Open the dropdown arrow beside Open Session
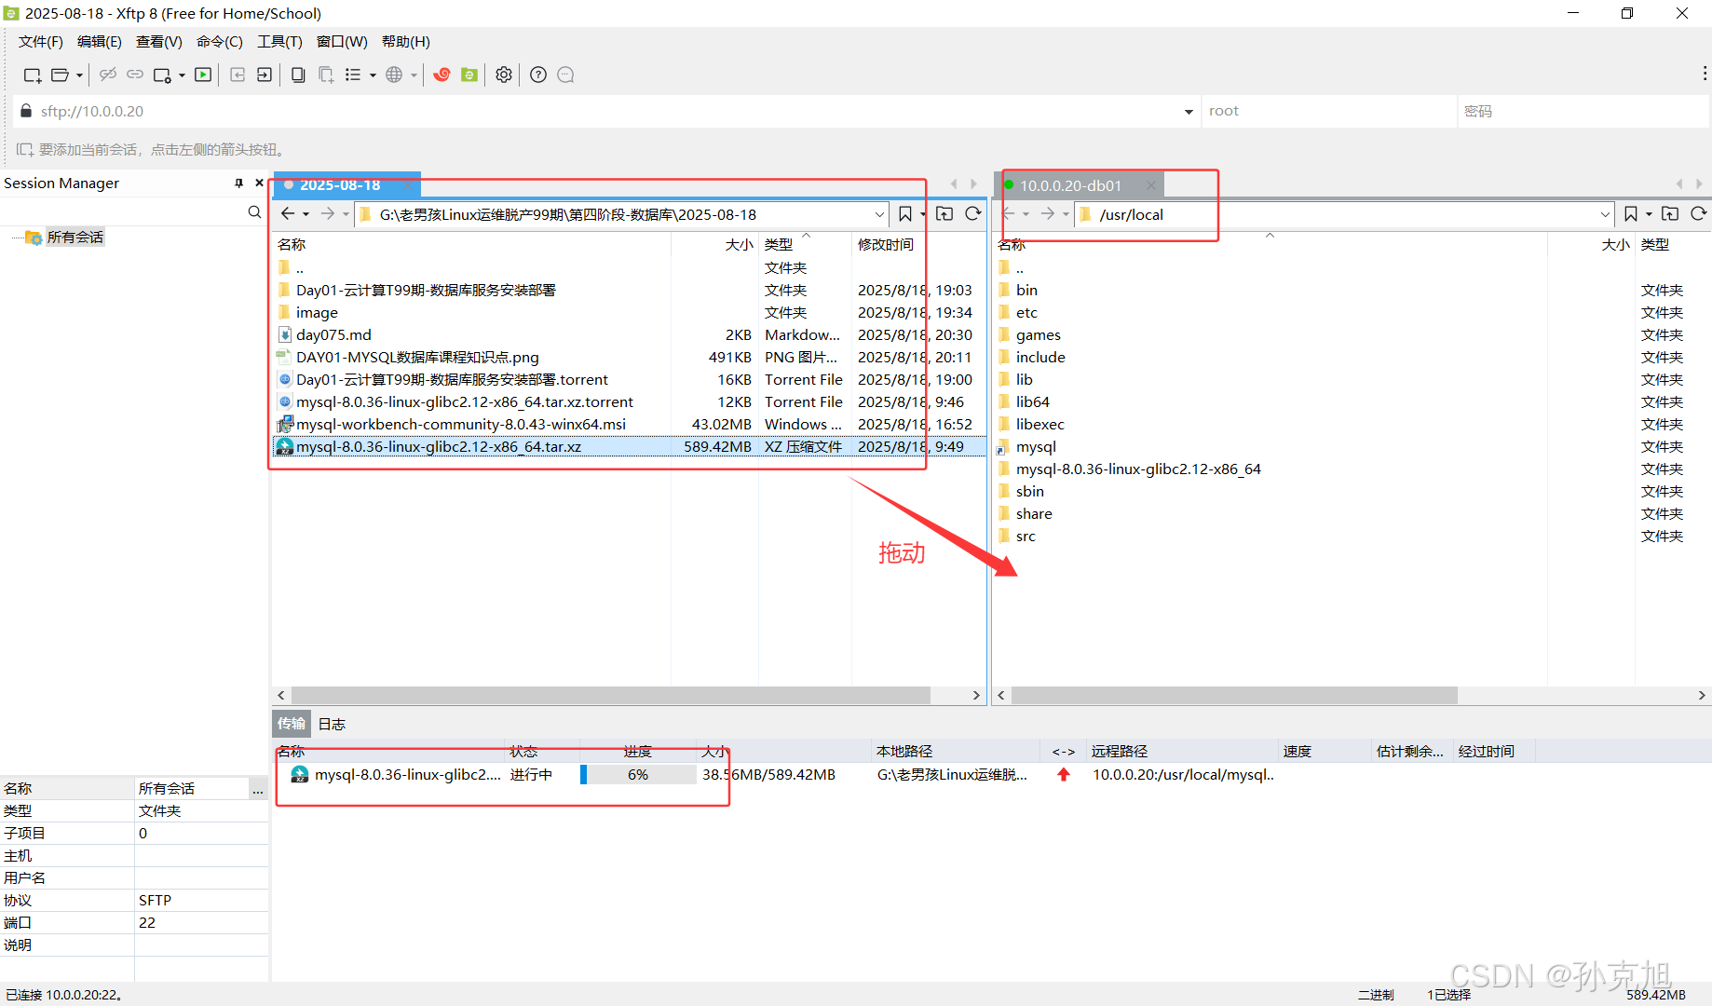Image resolution: width=1712 pixels, height=1006 pixels. tap(80, 75)
